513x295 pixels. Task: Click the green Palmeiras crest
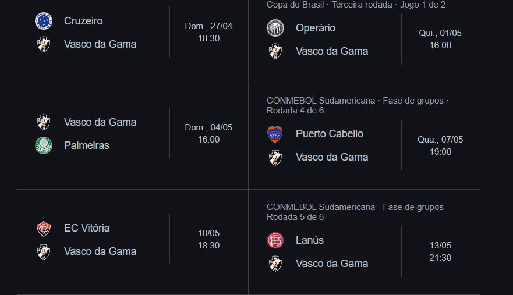click(x=43, y=145)
